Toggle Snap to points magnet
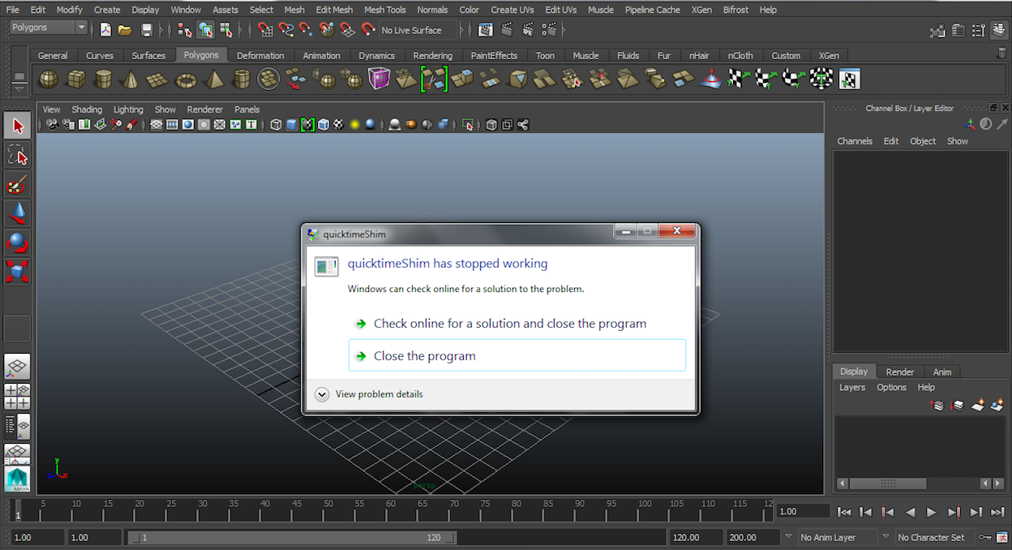Image resolution: width=1012 pixels, height=550 pixels. [307, 30]
